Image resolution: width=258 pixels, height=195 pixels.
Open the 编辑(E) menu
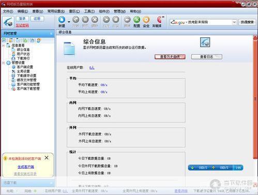(x=23, y=11)
